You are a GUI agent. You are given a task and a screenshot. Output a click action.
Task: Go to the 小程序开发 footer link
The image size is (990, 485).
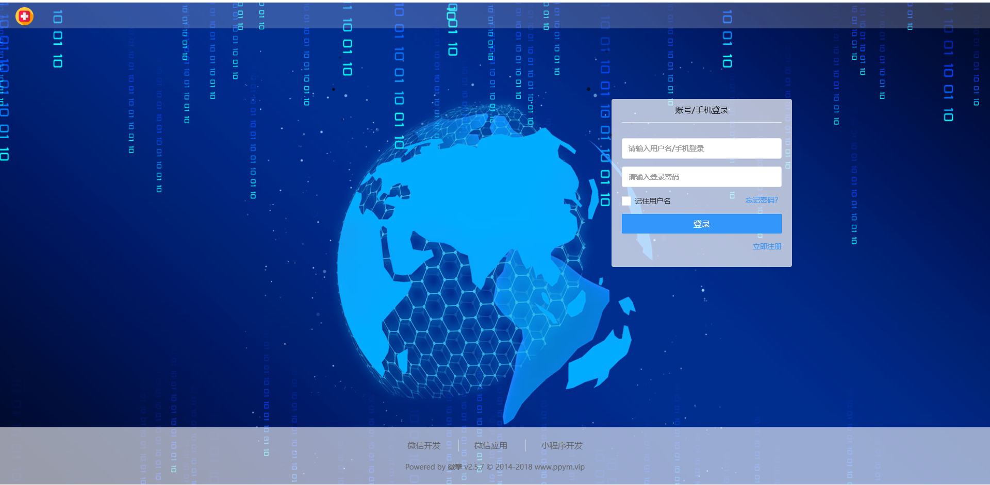(x=562, y=445)
